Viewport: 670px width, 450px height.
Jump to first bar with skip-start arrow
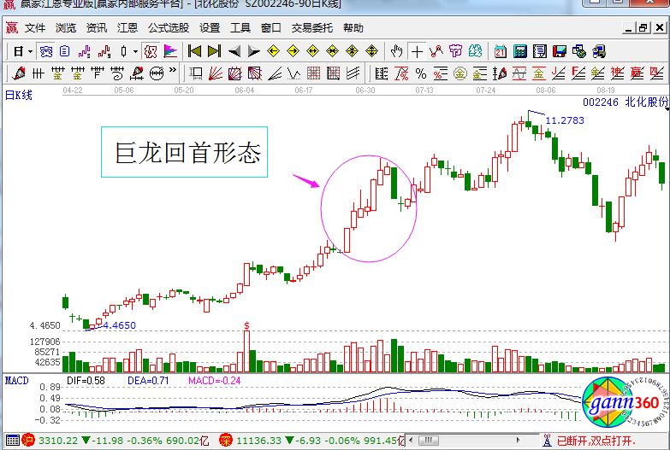tap(193, 51)
